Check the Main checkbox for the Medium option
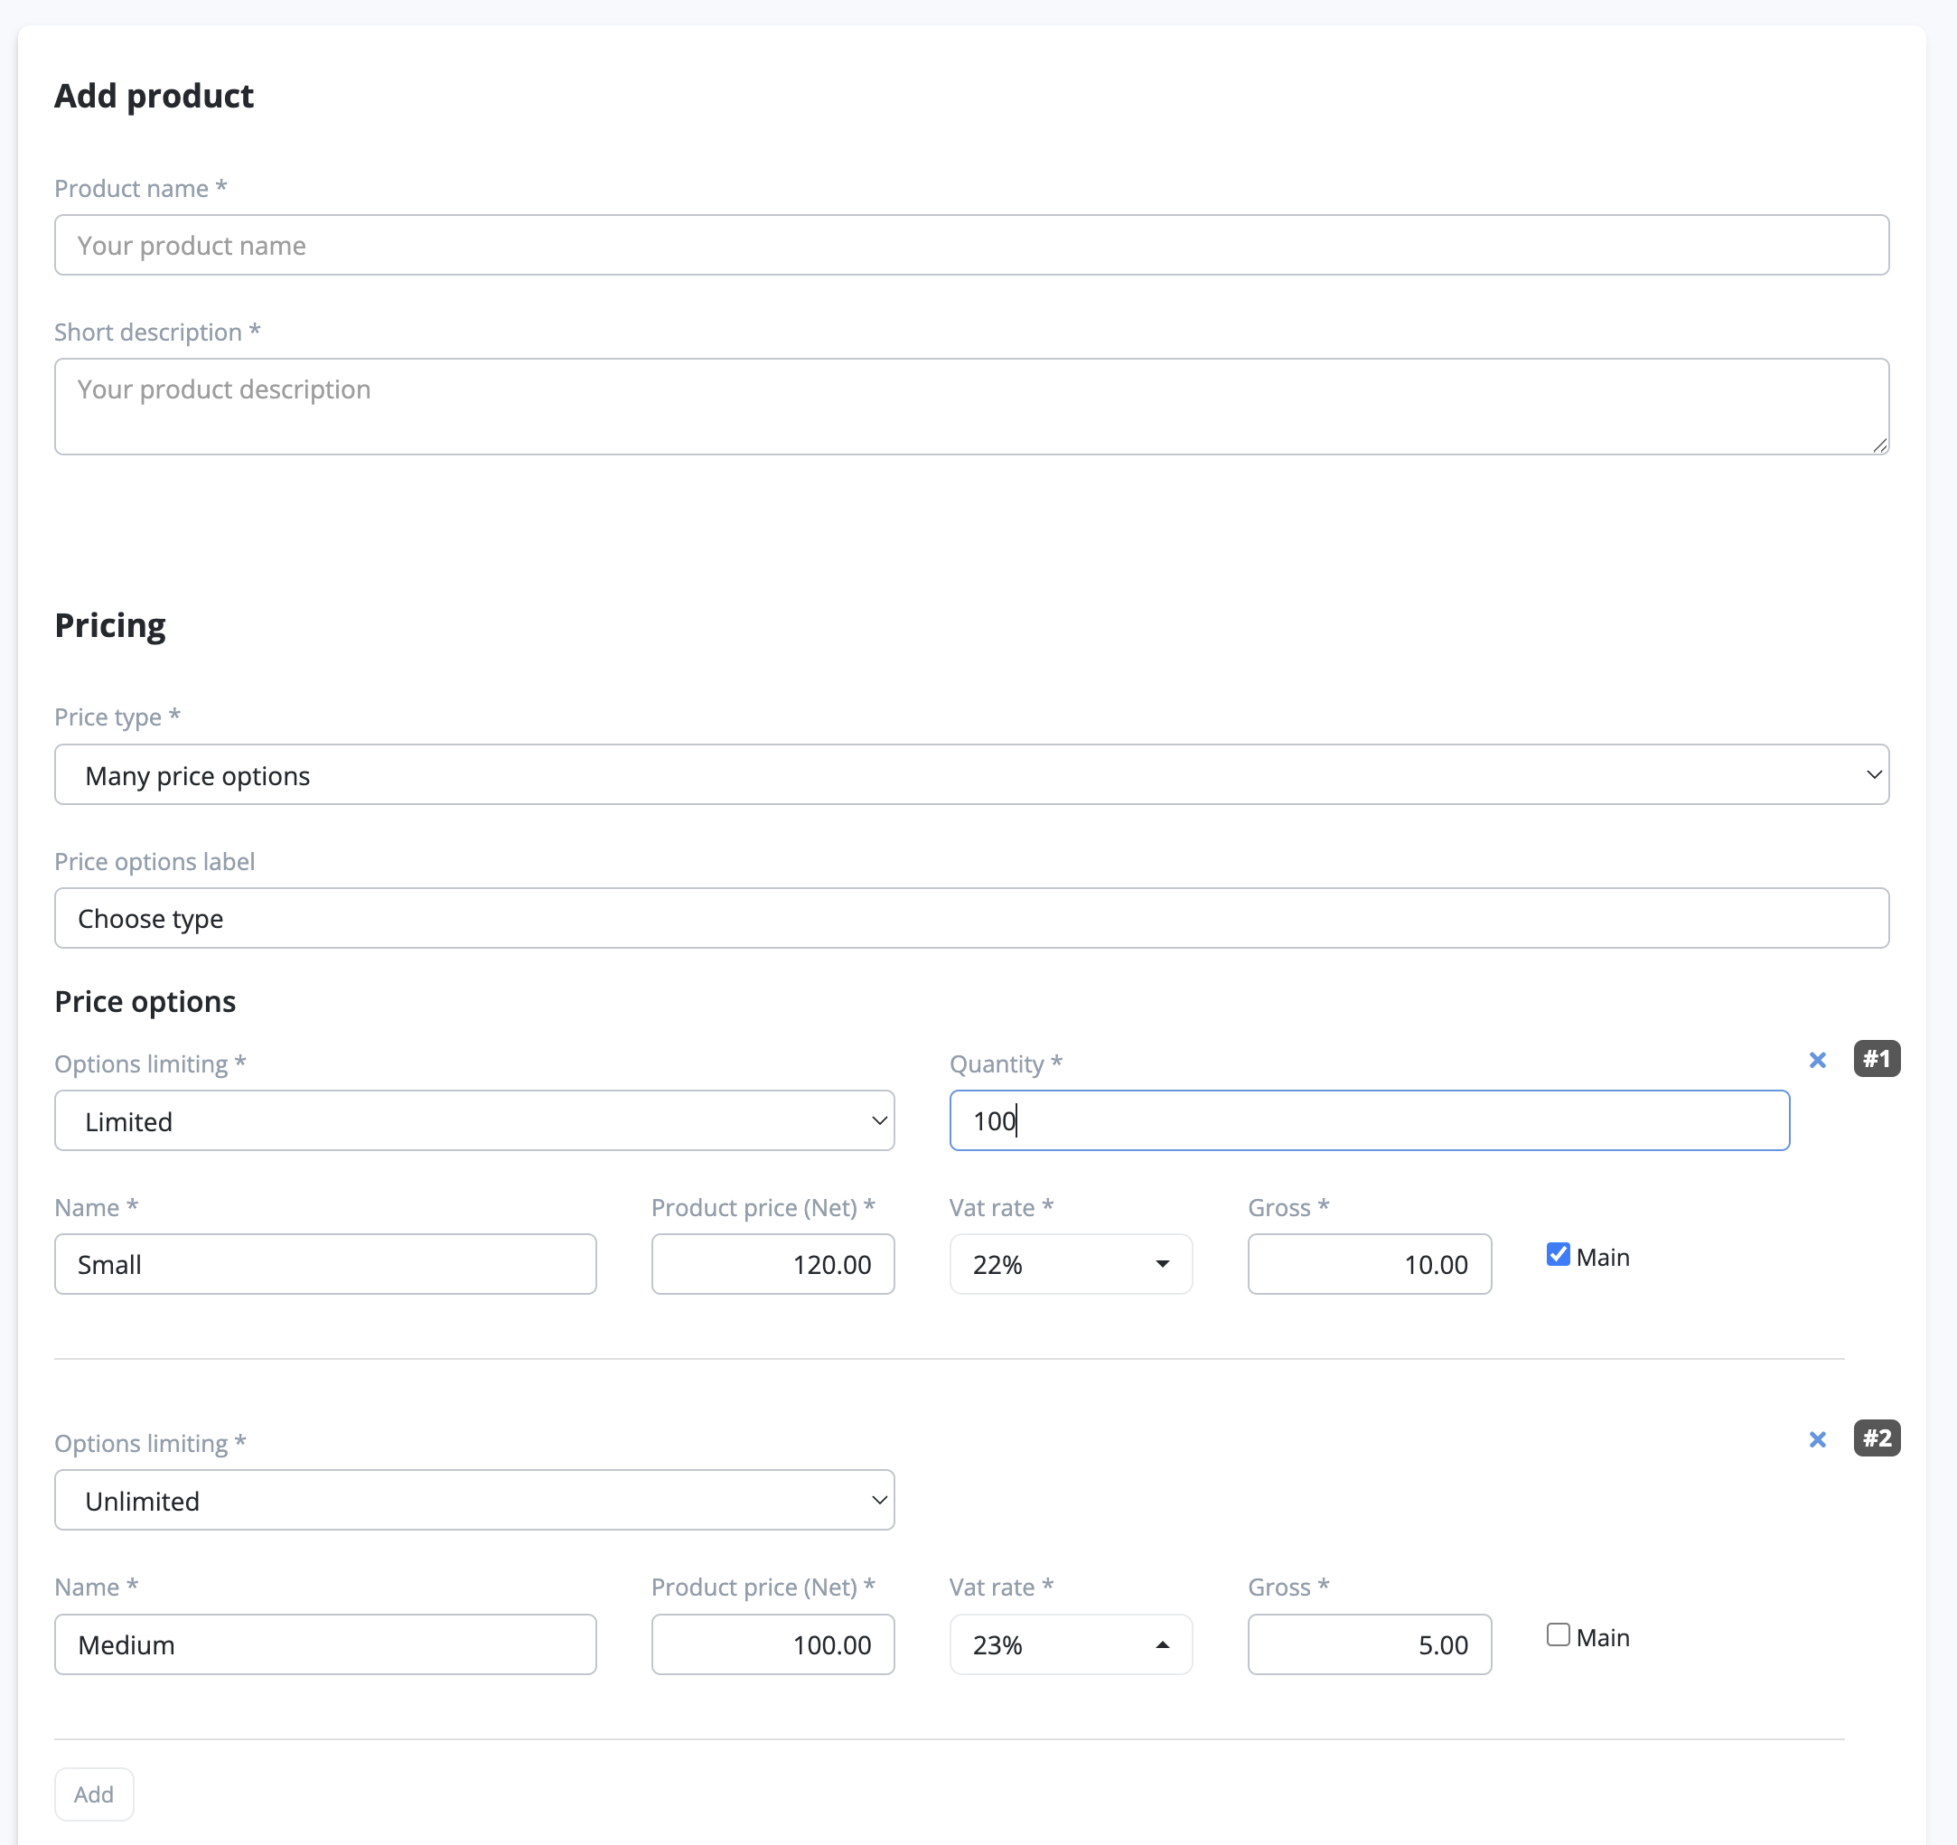The height and width of the screenshot is (1845, 1957). (x=1558, y=1634)
